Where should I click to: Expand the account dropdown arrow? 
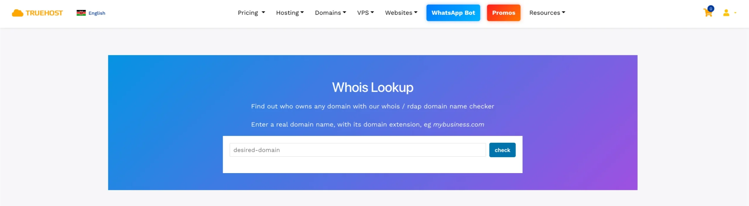735,13
